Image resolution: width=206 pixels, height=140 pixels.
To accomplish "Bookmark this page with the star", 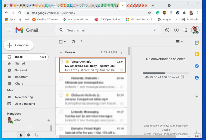I will coord(149,13).
